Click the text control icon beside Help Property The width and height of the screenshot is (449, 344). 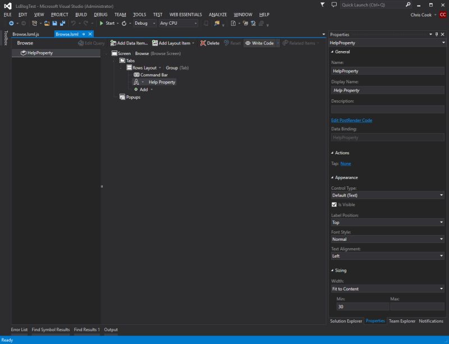pos(136,82)
